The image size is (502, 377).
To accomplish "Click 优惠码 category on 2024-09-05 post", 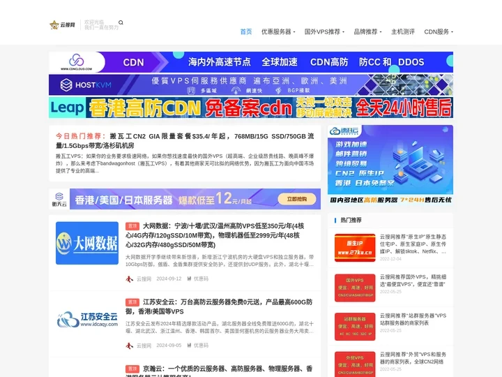I will tap(201, 346).
